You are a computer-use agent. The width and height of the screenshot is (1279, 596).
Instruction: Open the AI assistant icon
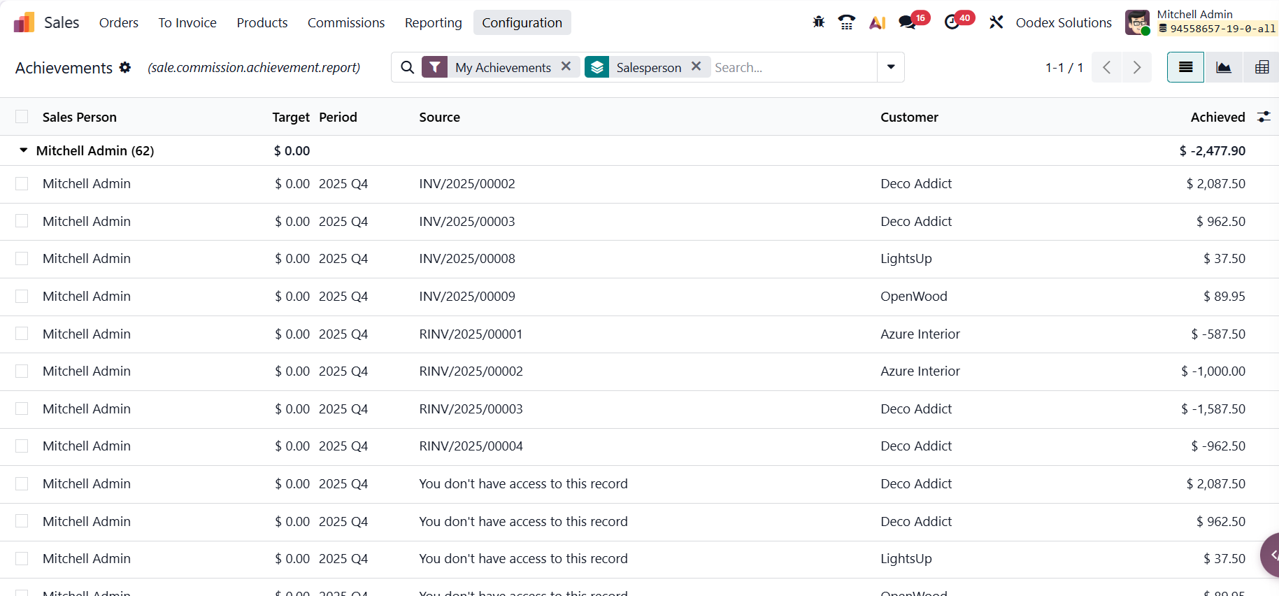[x=877, y=22]
